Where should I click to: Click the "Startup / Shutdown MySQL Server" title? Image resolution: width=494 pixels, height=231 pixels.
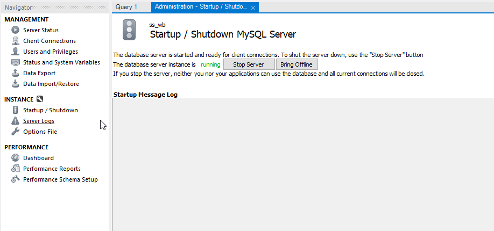[x=223, y=34]
